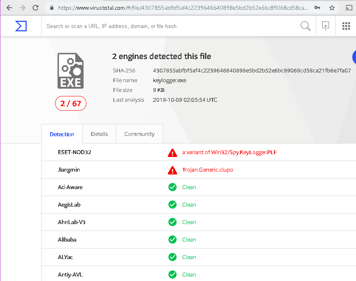Open the Community tab

coord(139,134)
